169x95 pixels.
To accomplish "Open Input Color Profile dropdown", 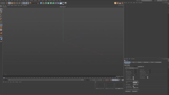I will [135, 88].
